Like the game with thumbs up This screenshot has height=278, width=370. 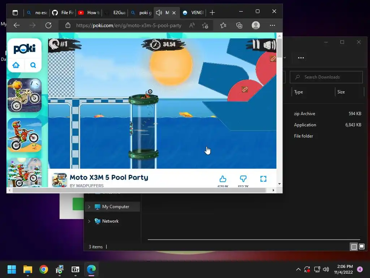(223, 179)
